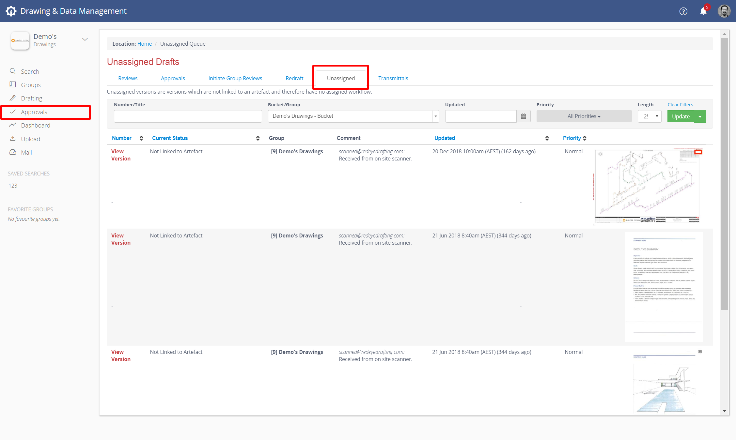736x440 pixels.
Task: Click the Search magnifier icon in sidebar
Action: click(13, 71)
